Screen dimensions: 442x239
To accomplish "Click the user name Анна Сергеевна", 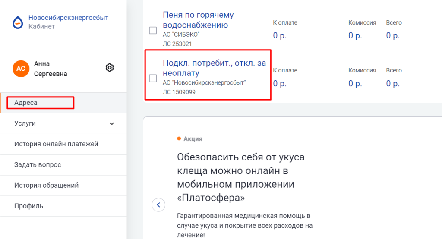I will pyautogui.click(x=51, y=69).
